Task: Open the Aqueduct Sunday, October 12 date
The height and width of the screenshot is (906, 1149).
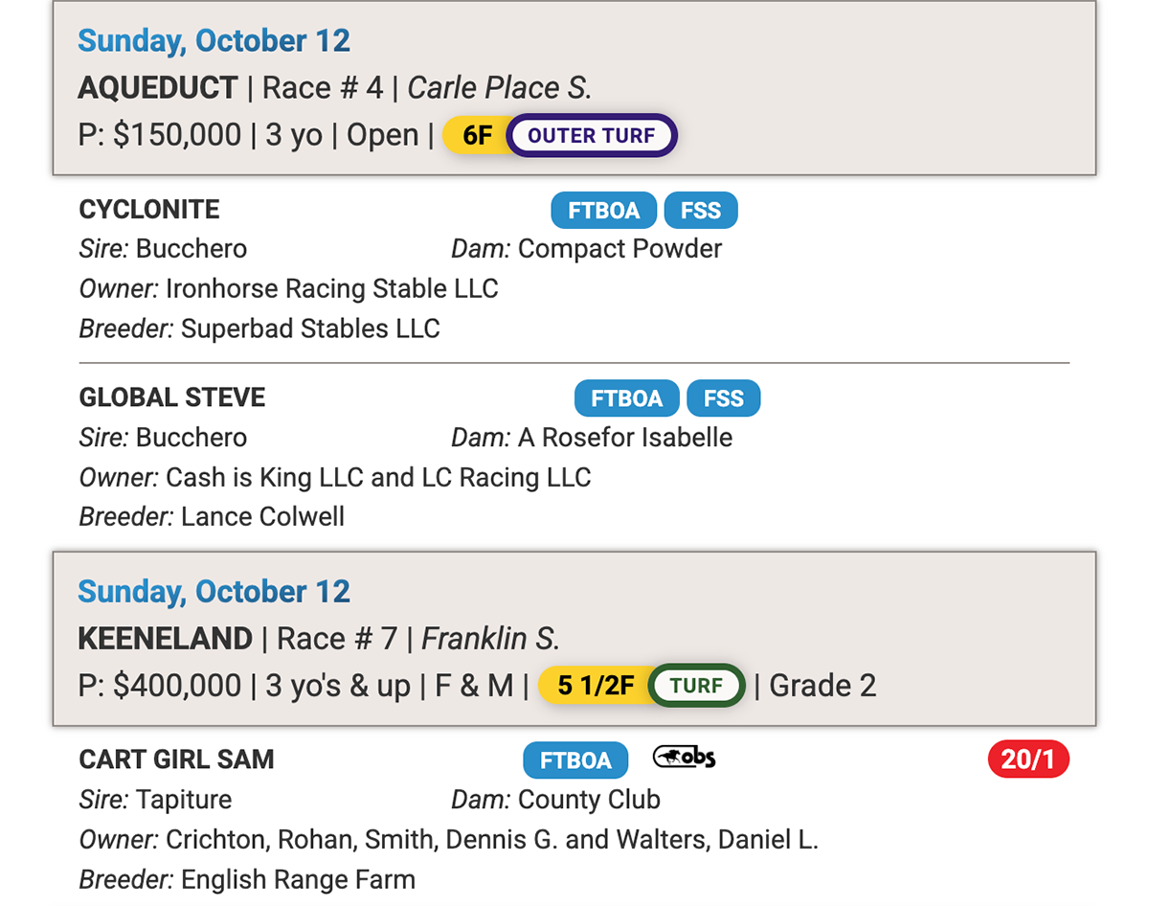Action: [x=214, y=40]
